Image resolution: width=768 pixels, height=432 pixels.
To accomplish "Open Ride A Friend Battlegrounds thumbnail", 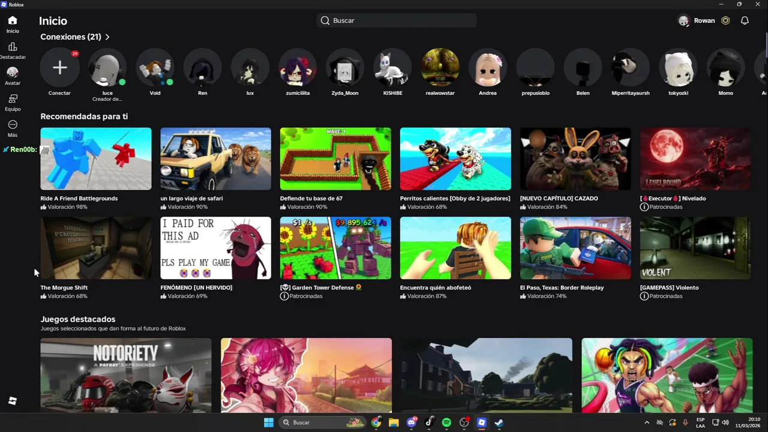I will point(96,158).
